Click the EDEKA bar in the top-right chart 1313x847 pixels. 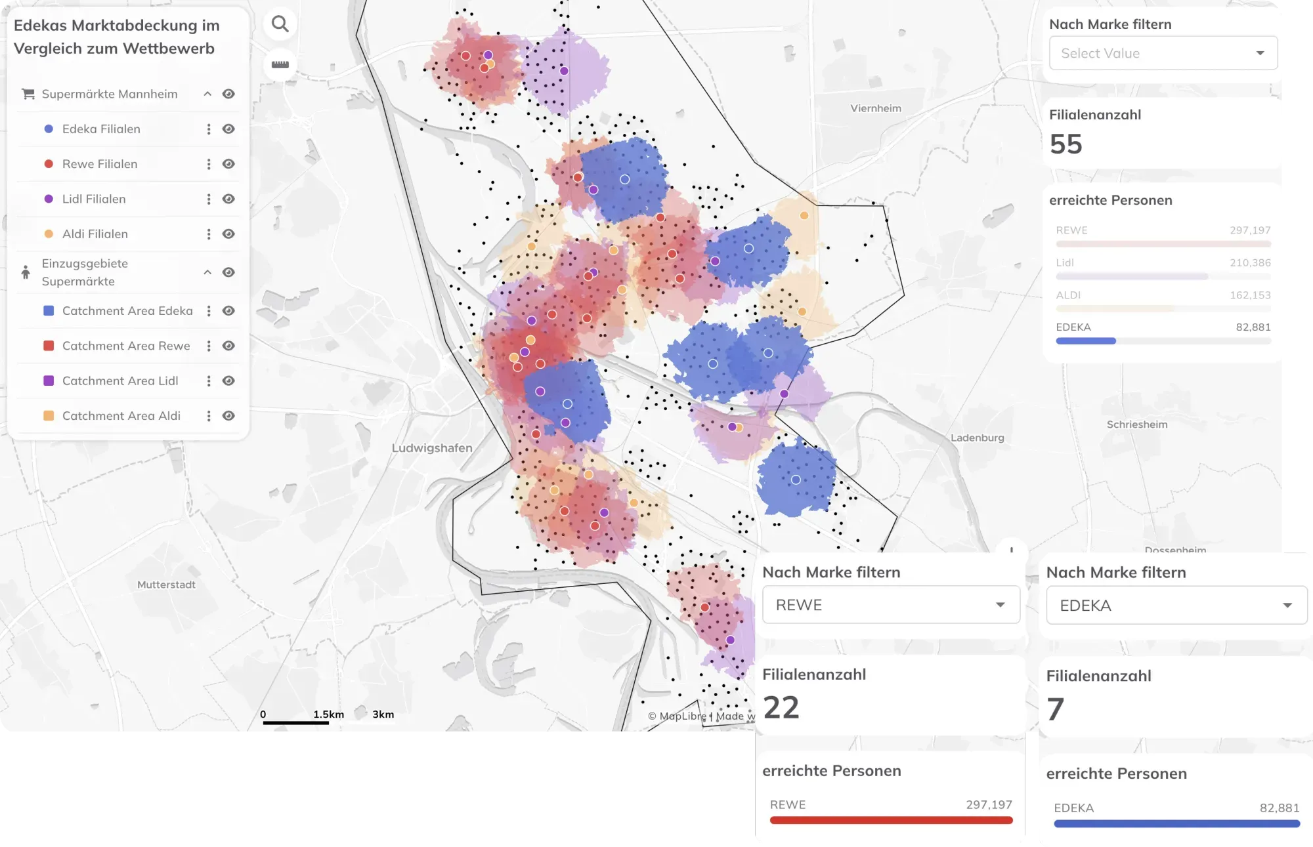pos(1086,341)
